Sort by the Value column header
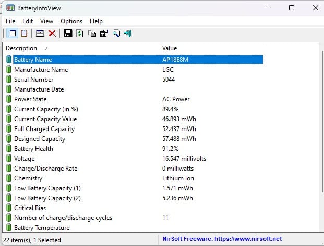 point(211,48)
